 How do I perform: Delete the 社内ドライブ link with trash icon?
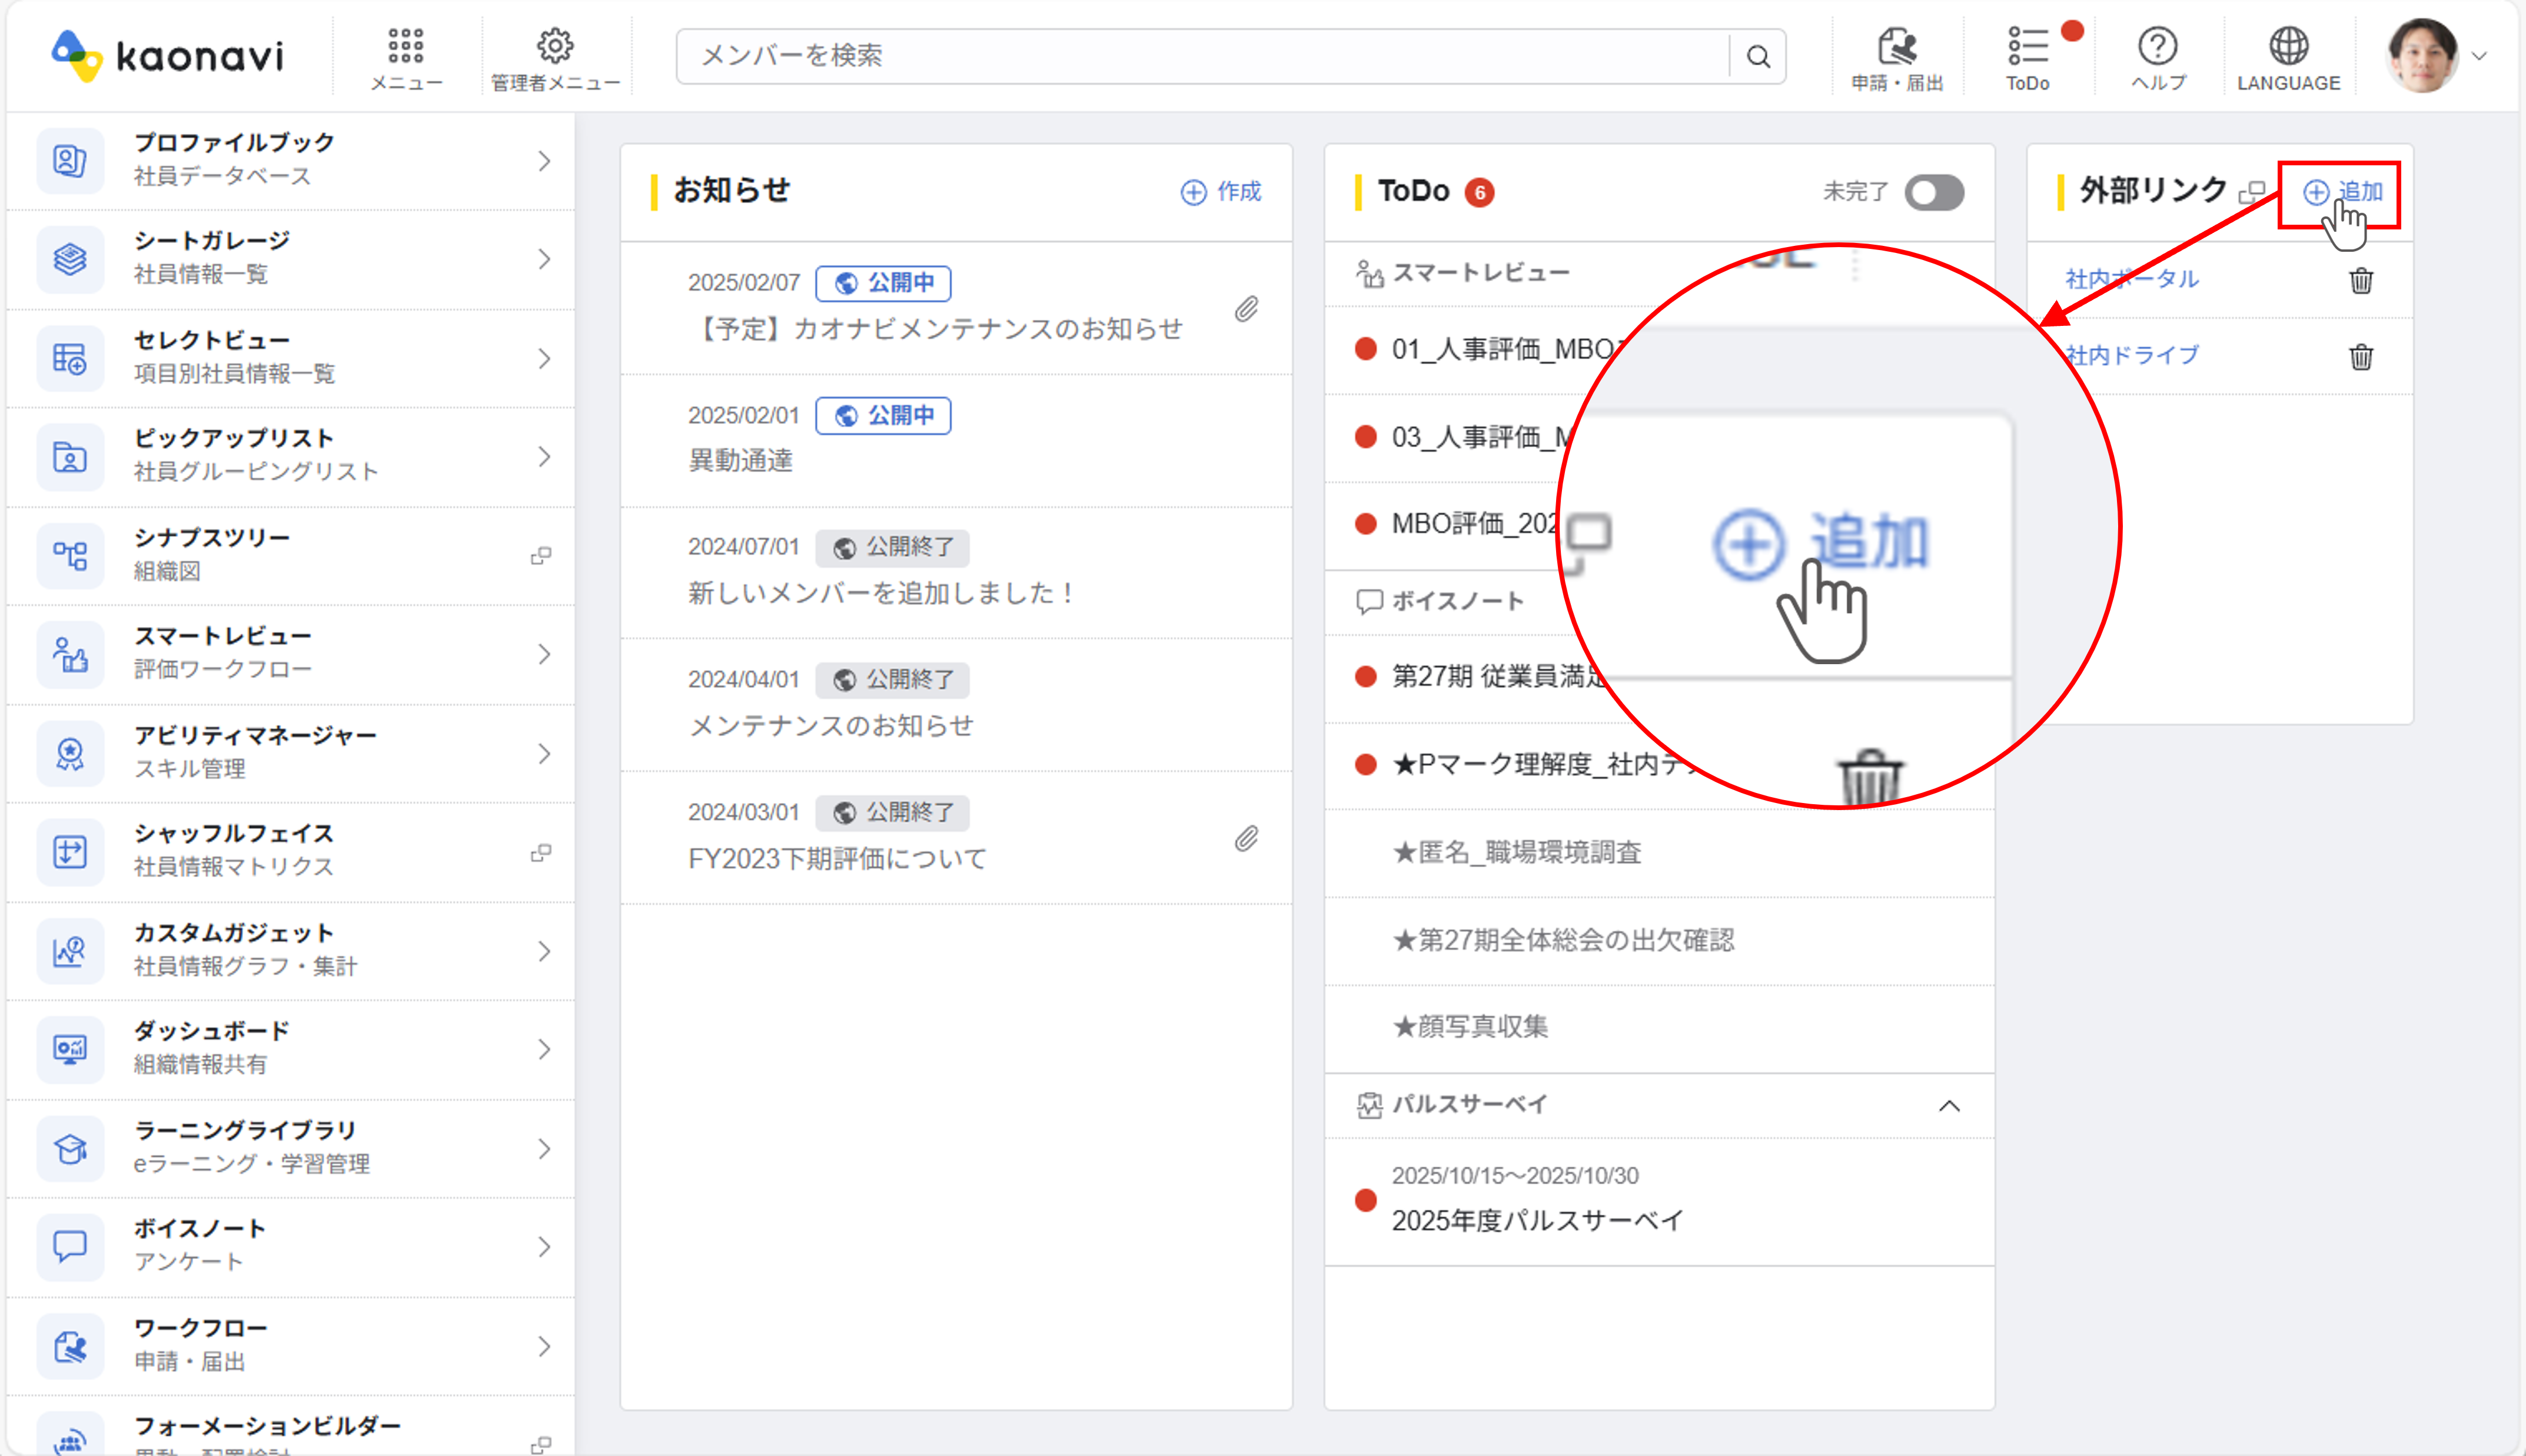point(2361,356)
